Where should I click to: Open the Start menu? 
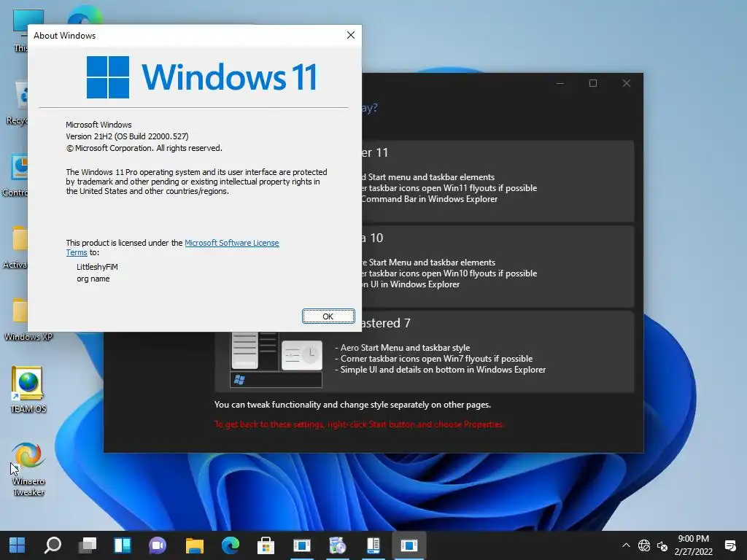(x=18, y=545)
